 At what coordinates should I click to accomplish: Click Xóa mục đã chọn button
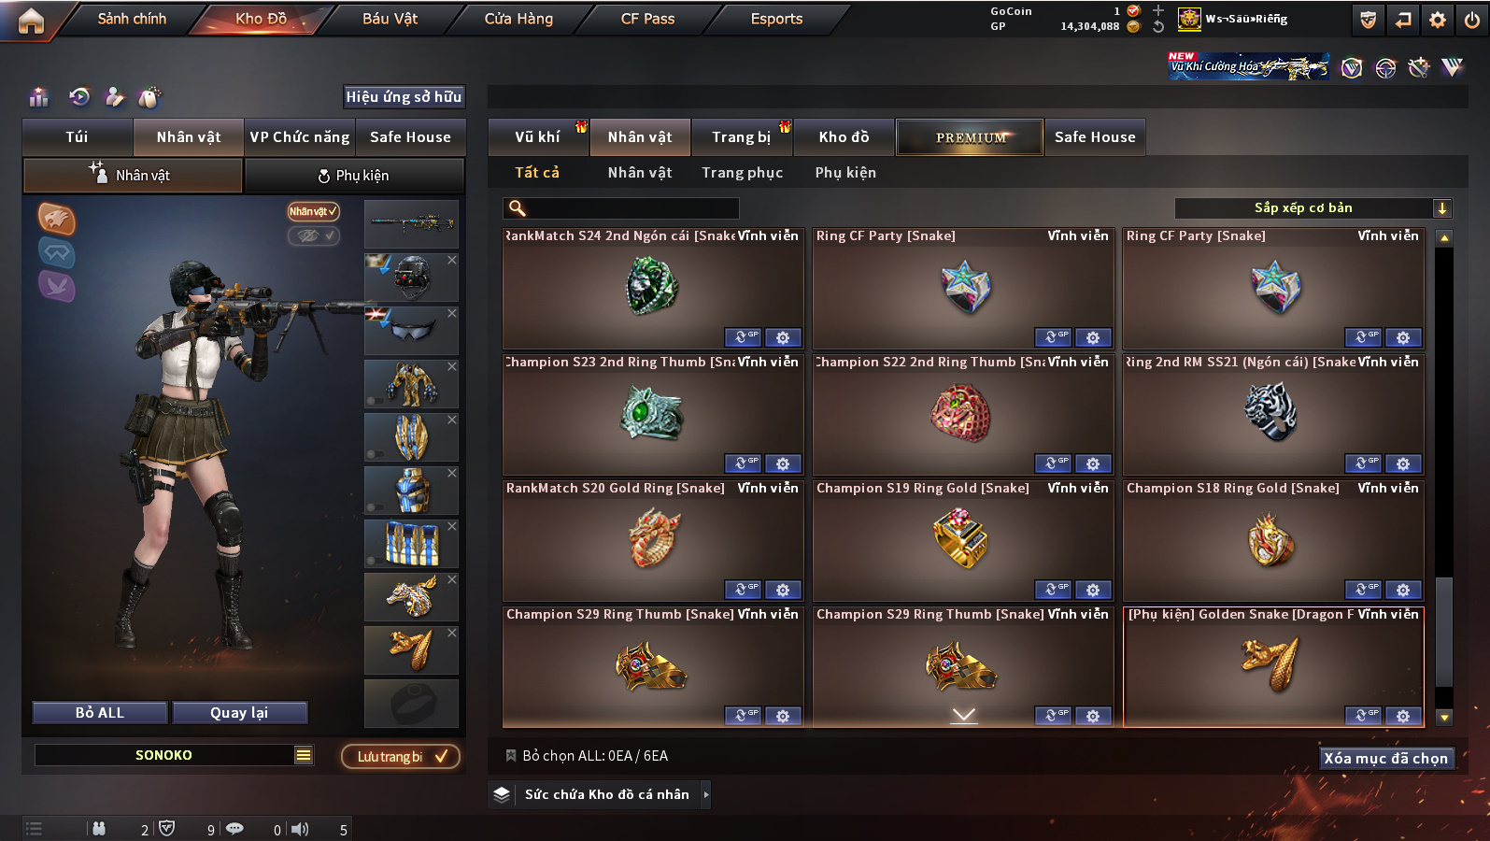coord(1386,758)
